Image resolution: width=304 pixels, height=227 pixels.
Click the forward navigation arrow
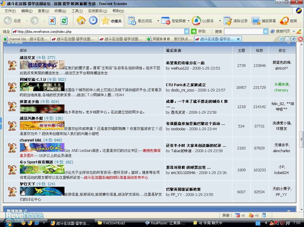[34, 20]
